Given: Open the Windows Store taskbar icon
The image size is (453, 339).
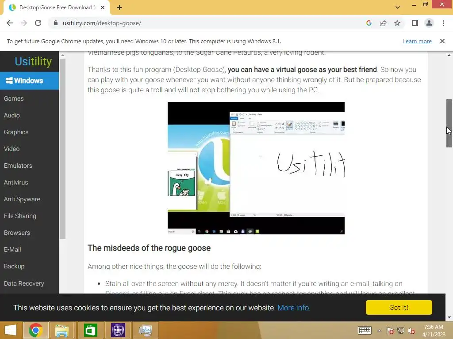Looking at the screenshot, I should (x=90, y=330).
